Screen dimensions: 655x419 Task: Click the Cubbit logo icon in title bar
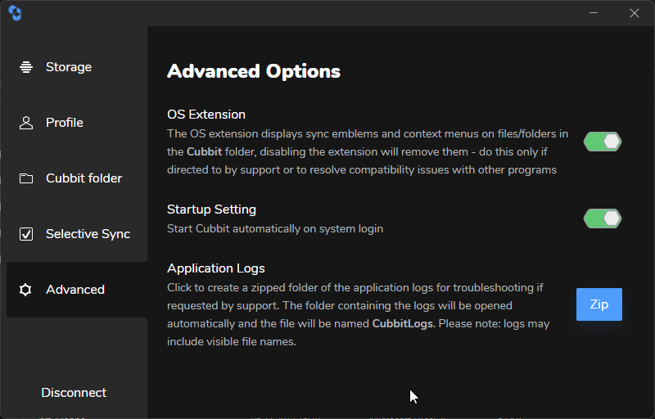tap(15, 13)
